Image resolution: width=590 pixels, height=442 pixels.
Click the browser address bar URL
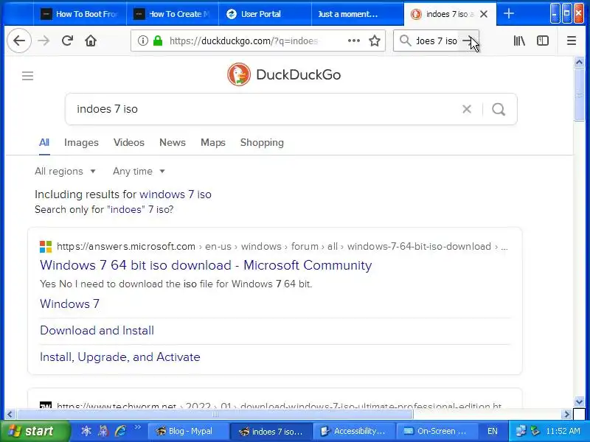(243, 41)
